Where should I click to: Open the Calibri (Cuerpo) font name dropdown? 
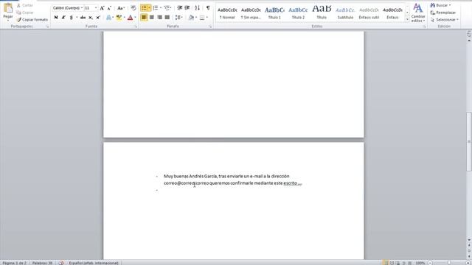82,8
